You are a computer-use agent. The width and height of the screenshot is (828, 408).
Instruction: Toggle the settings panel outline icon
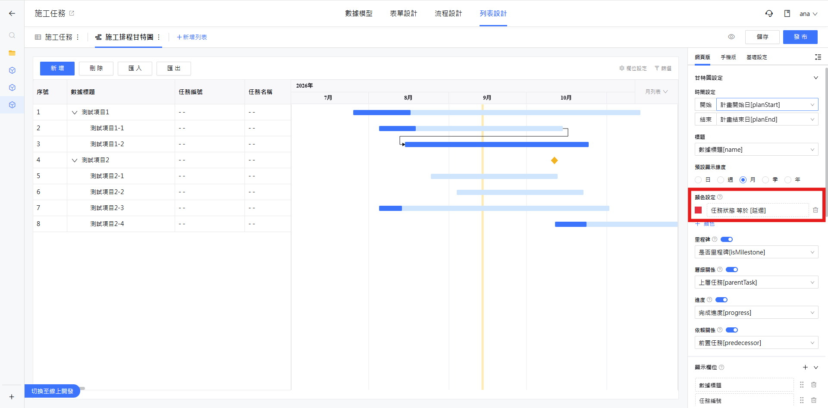(x=818, y=57)
